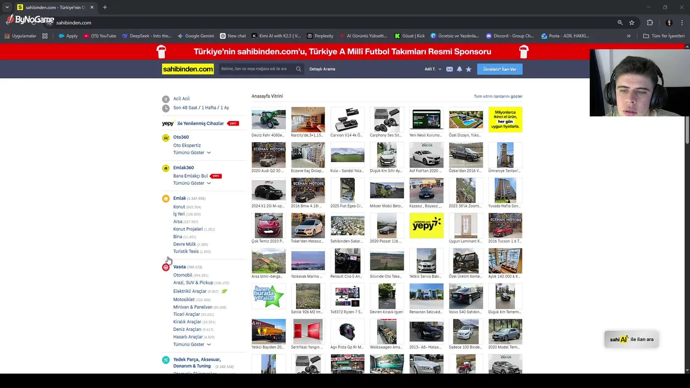Open the YouTube bookmark
Viewport: 690px width, 388px height.
[100, 36]
